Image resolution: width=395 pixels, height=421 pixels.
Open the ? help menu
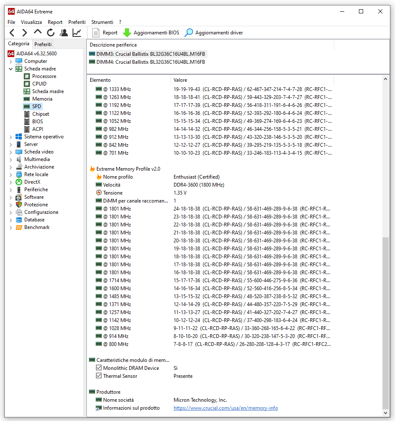click(120, 22)
